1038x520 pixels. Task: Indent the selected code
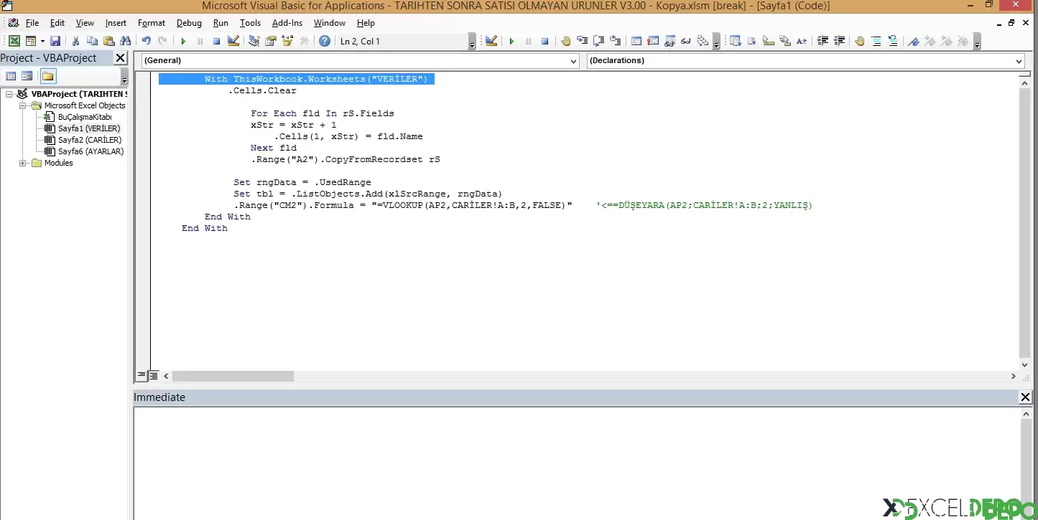coord(822,42)
